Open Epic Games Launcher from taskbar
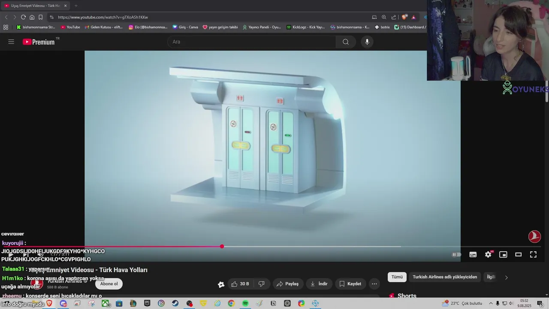Viewport: 549px width, 309px height. pos(147,303)
